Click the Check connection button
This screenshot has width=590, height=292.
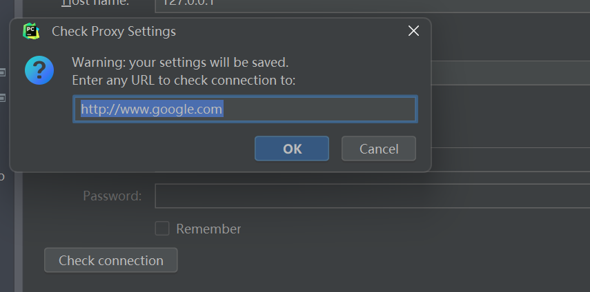(111, 260)
